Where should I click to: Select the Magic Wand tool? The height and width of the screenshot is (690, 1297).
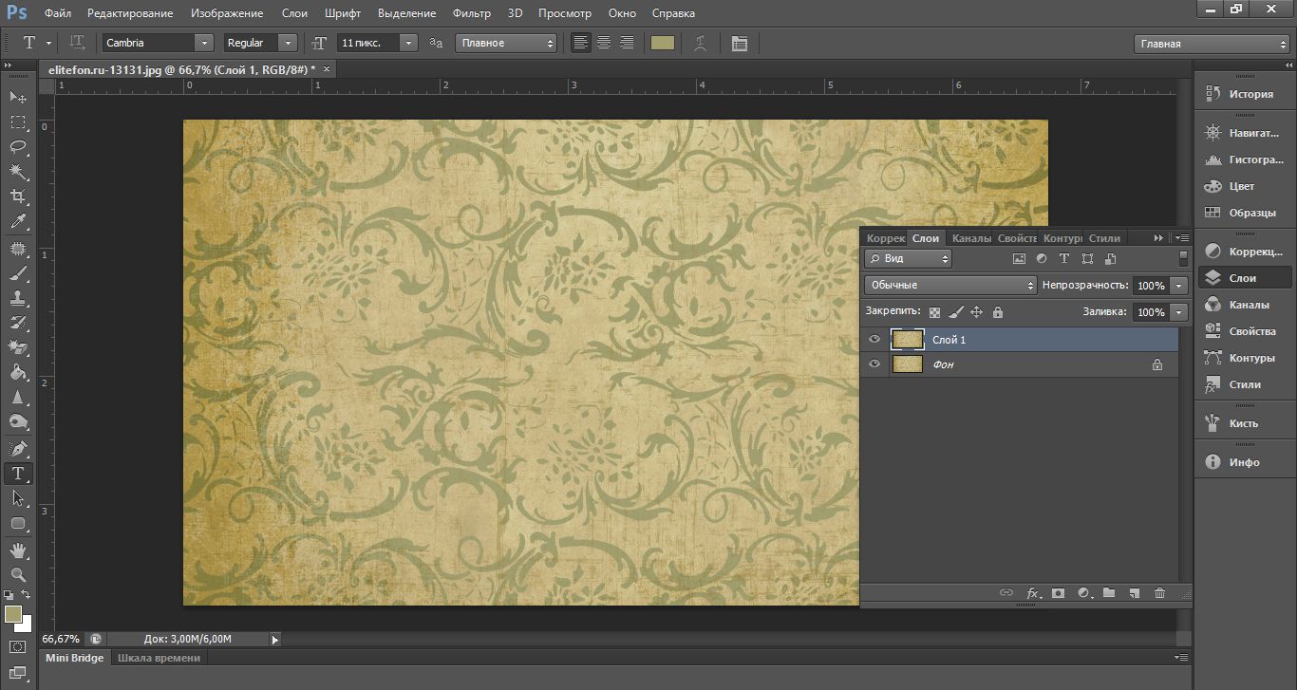pyautogui.click(x=18, y=172)
